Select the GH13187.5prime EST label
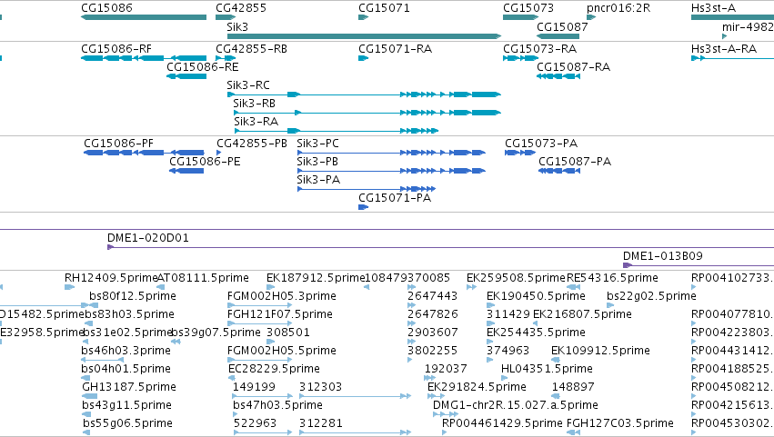This screenshot has height=437, width=774. pyautogui.click(x=129, y=388)
